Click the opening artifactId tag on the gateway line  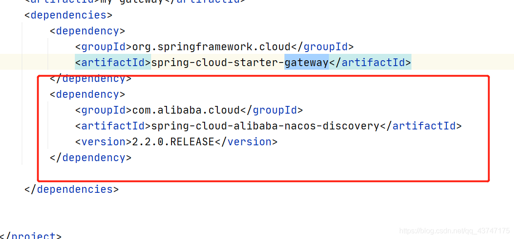tap(113, 62)
